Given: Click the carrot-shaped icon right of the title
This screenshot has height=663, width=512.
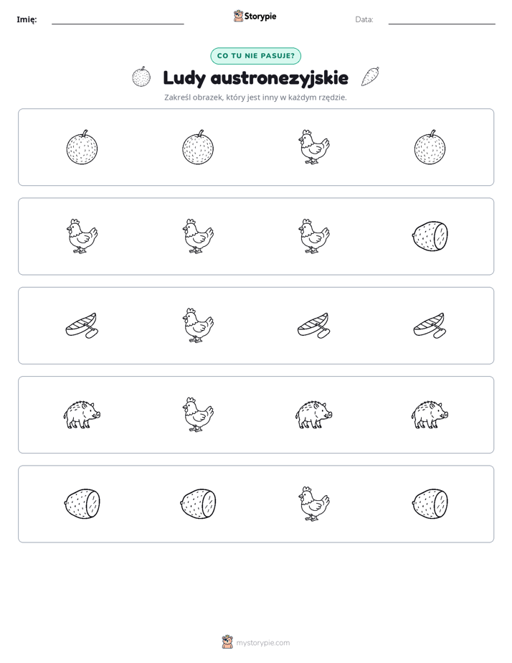Looking at the screenshot, I should pyautogui.click(x=371, y=77).
